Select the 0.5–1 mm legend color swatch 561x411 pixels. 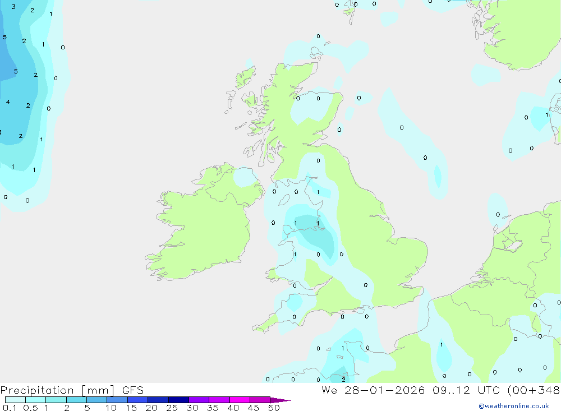(36, 400)
